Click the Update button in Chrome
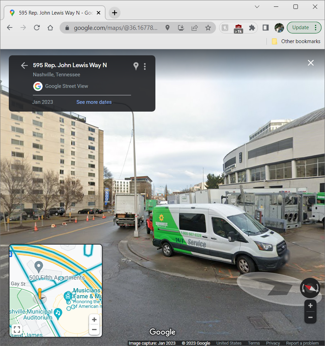The height and width of the screenshot is (346, 325). tap(300, 28)
